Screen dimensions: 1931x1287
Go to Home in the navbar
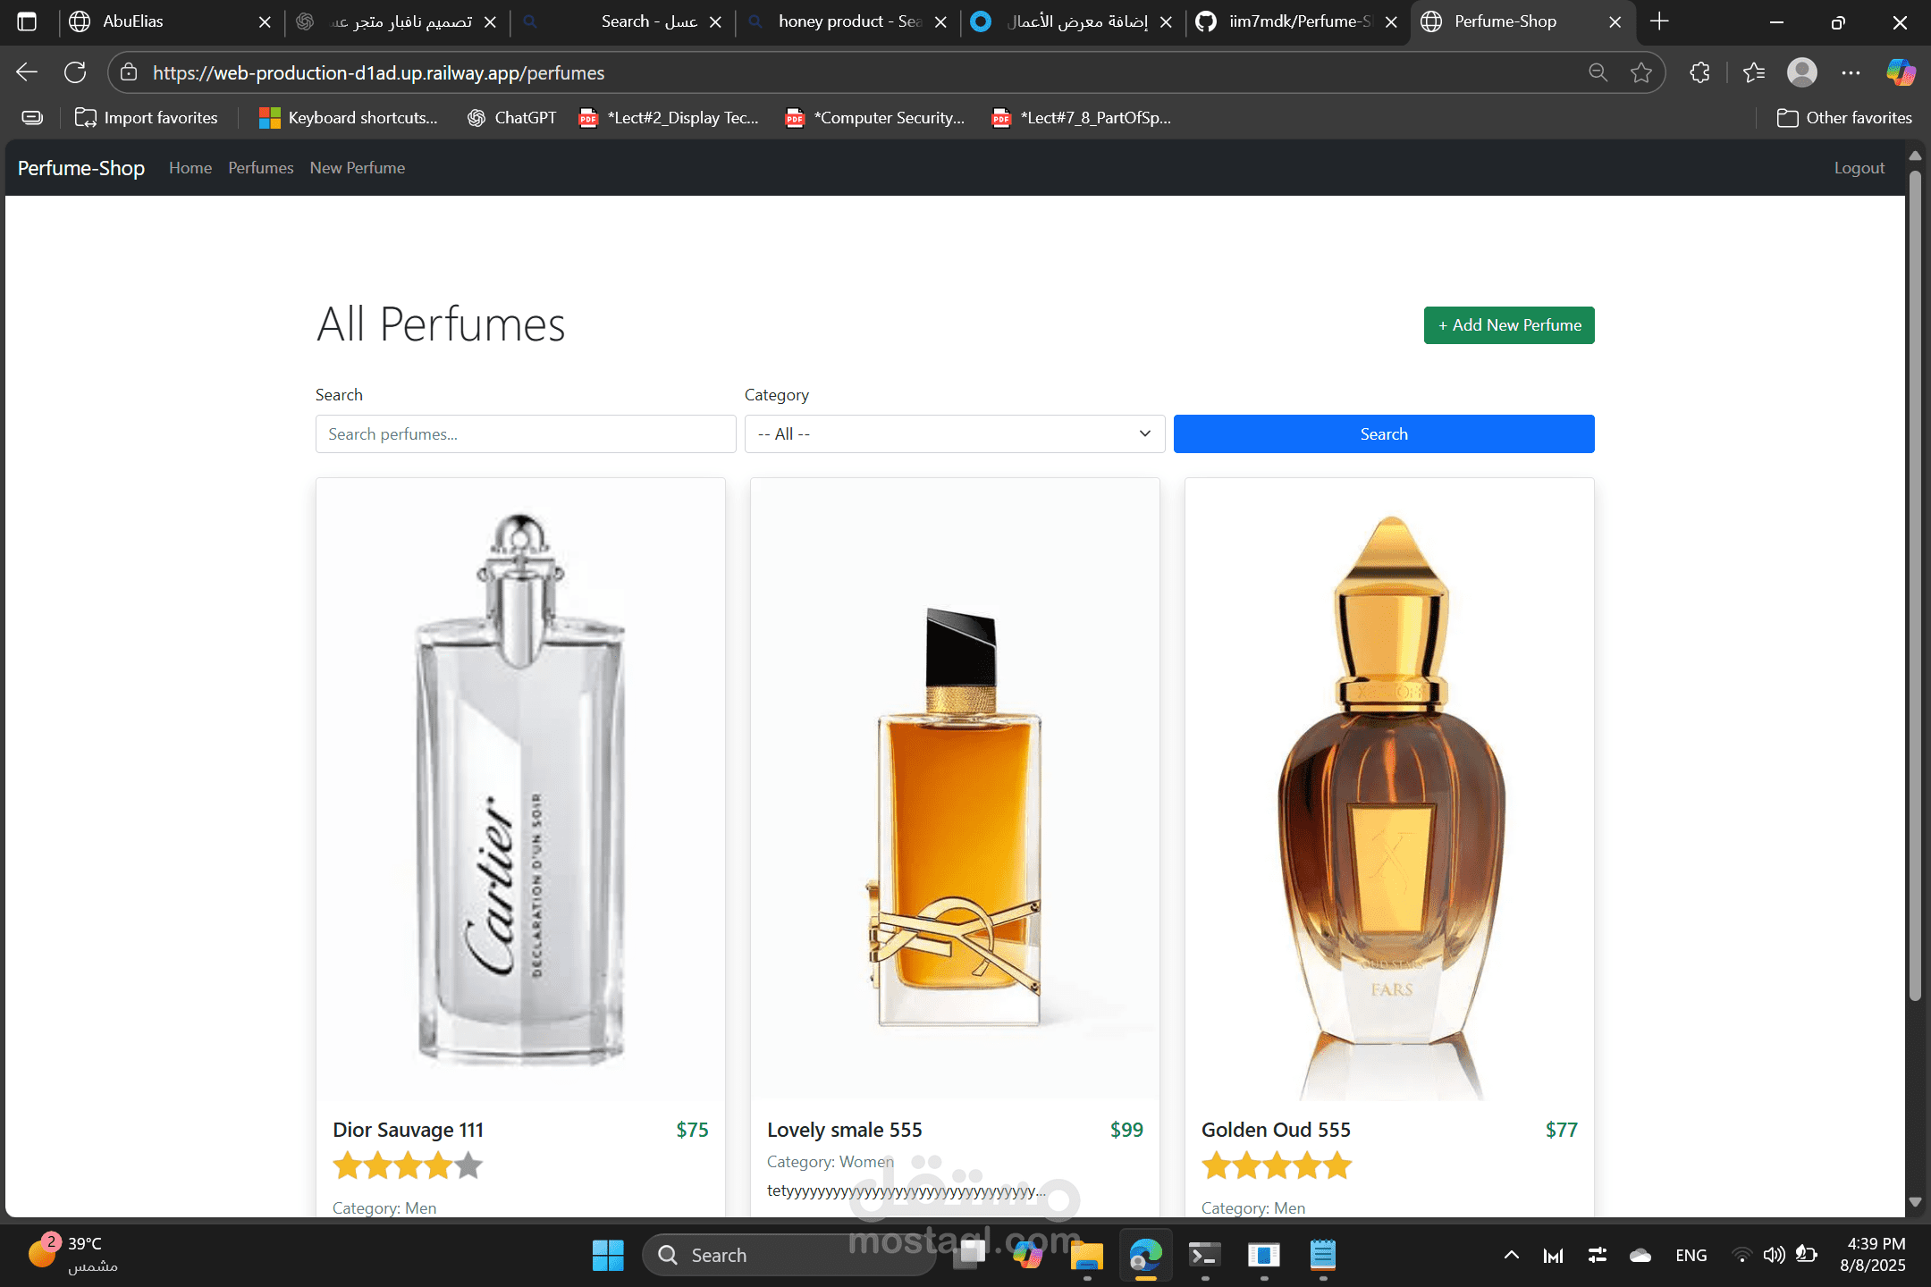pos(190,168)
